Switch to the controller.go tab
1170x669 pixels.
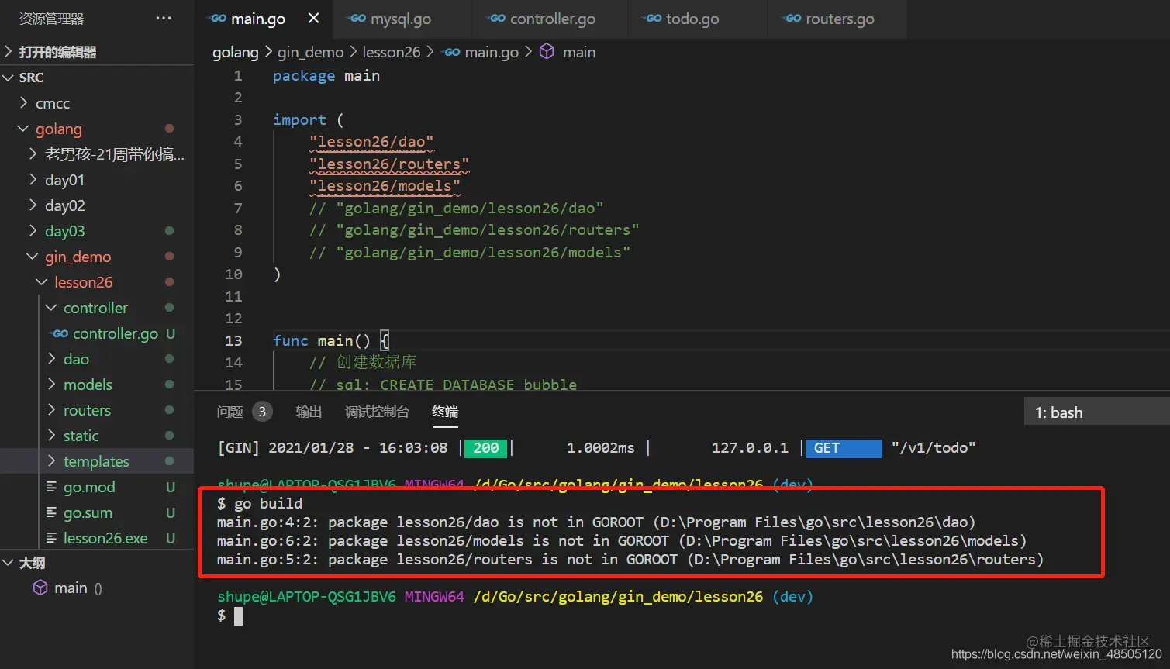(550, 19)
